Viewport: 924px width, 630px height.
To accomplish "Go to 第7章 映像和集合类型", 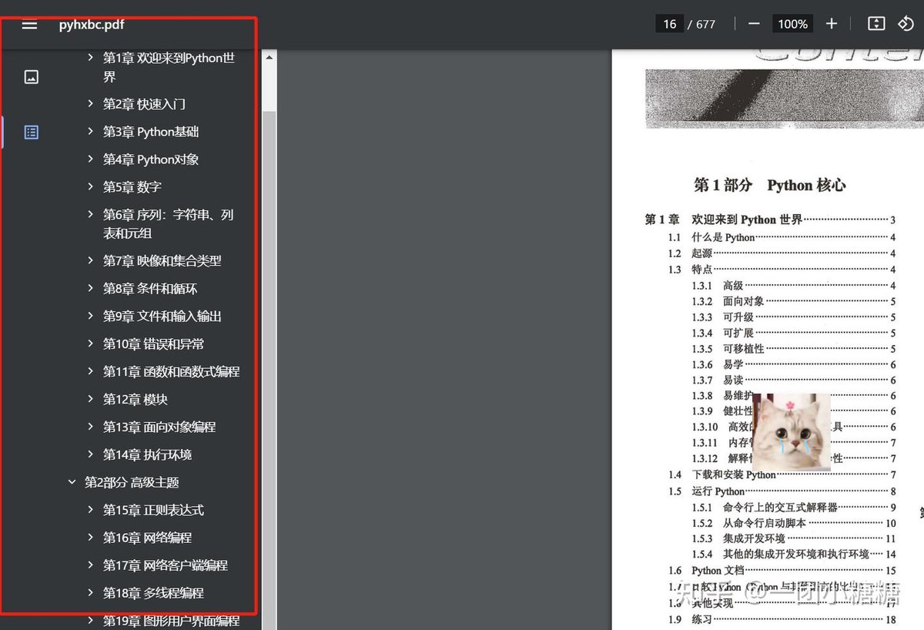I will 162,260.
